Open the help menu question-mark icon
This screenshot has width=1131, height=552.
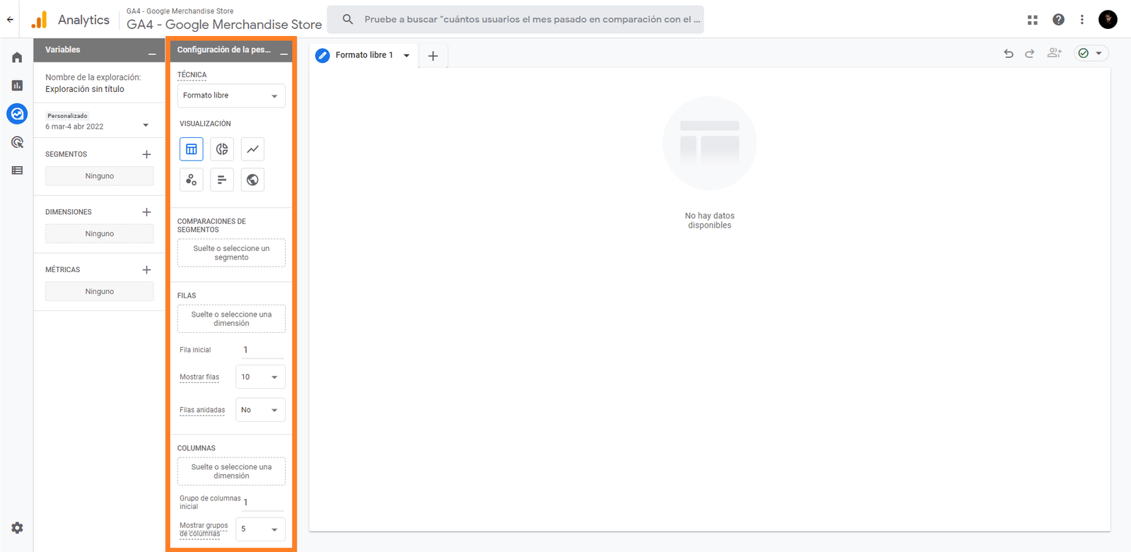[x=1058, y=20]
